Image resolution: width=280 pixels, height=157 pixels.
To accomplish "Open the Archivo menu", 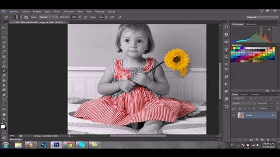I will pos(14,12).
